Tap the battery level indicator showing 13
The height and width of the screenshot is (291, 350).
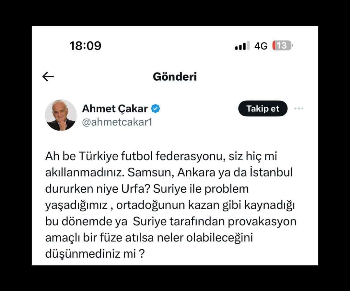pos(282,46)
